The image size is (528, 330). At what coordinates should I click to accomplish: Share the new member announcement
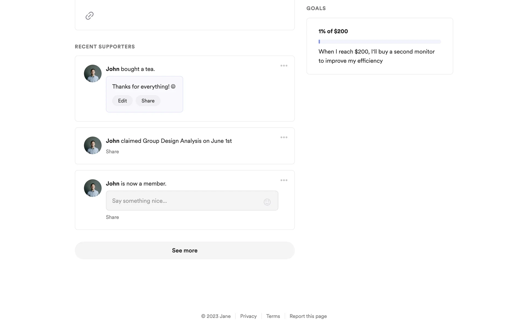(x=112, y=217)
